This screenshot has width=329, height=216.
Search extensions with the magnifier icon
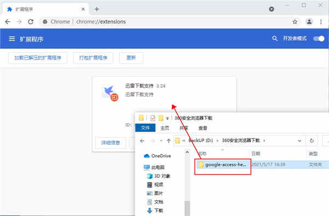point(275,38)
